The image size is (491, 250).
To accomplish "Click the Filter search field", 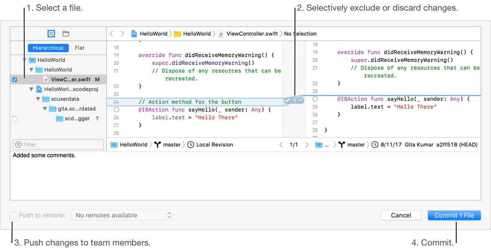I will coord(58,145).
